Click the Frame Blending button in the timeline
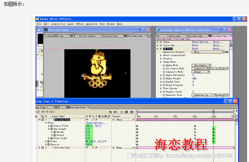This screenshot has width=249, height=162. (x=126, y=112)
